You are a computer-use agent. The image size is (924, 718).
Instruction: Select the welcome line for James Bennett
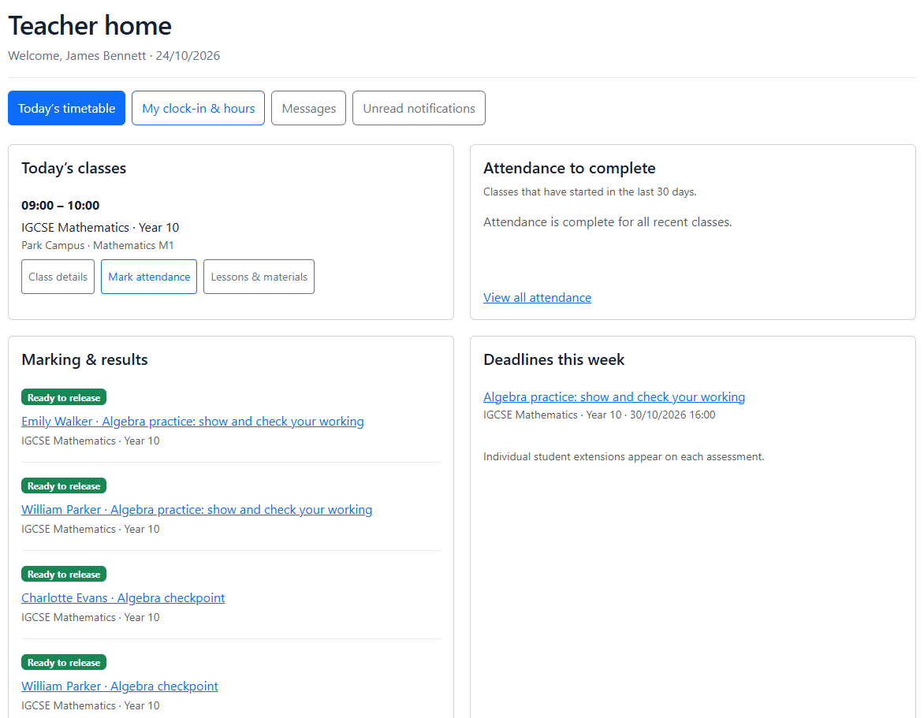coord(114,56)
